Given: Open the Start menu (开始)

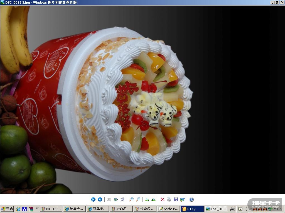Looking at the screenshot, I should click(7, 209).
